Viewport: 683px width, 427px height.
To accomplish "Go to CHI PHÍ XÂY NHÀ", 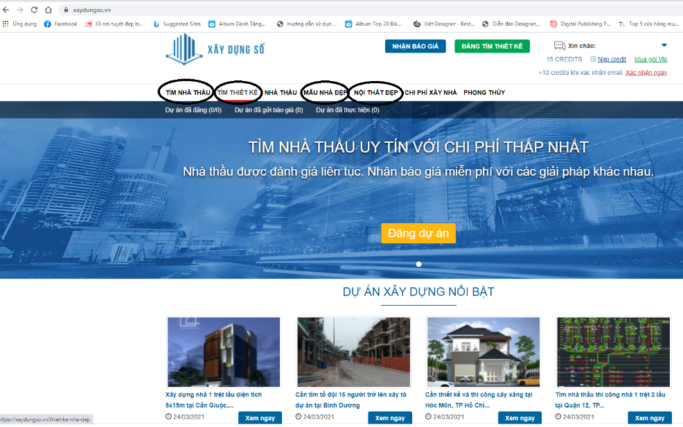I will click(x=431, y=92).
